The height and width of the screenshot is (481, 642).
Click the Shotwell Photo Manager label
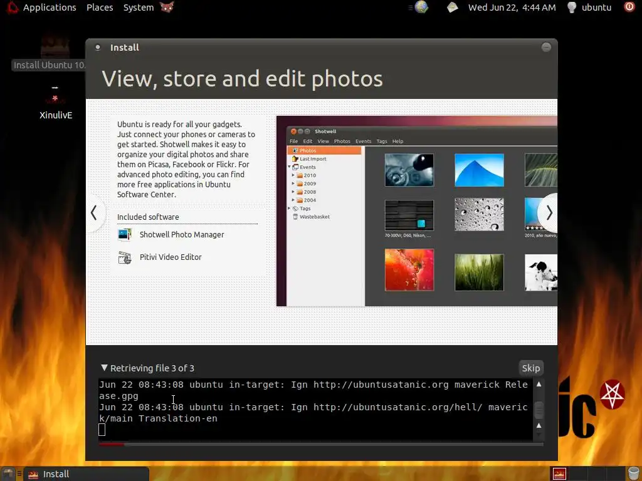coord(182,234)
